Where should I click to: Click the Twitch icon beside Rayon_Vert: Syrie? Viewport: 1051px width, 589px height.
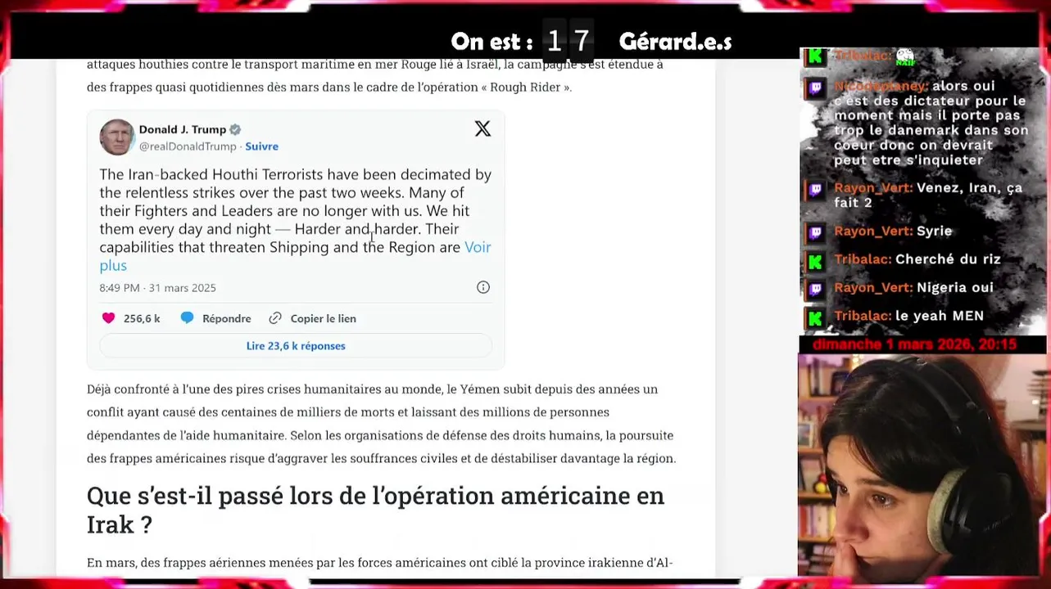(x=816, y=233)
